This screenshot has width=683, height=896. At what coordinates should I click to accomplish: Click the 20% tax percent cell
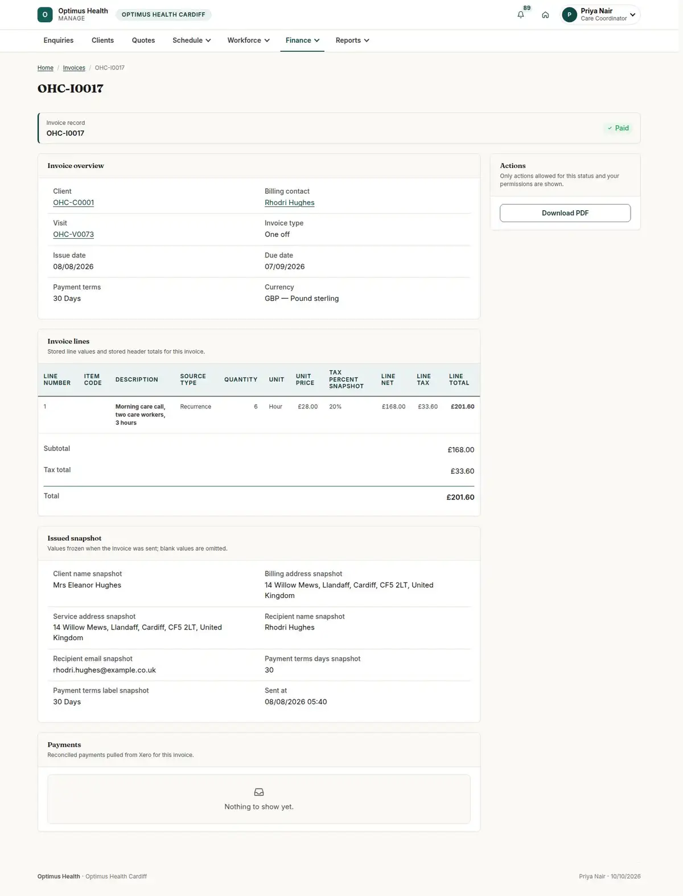[x=335, y=407]
